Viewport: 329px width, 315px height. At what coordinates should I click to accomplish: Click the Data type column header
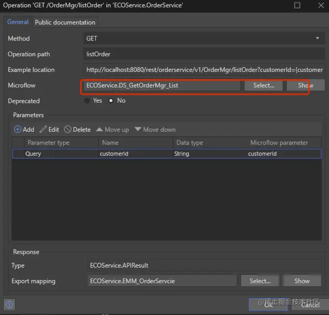[210, 143]
